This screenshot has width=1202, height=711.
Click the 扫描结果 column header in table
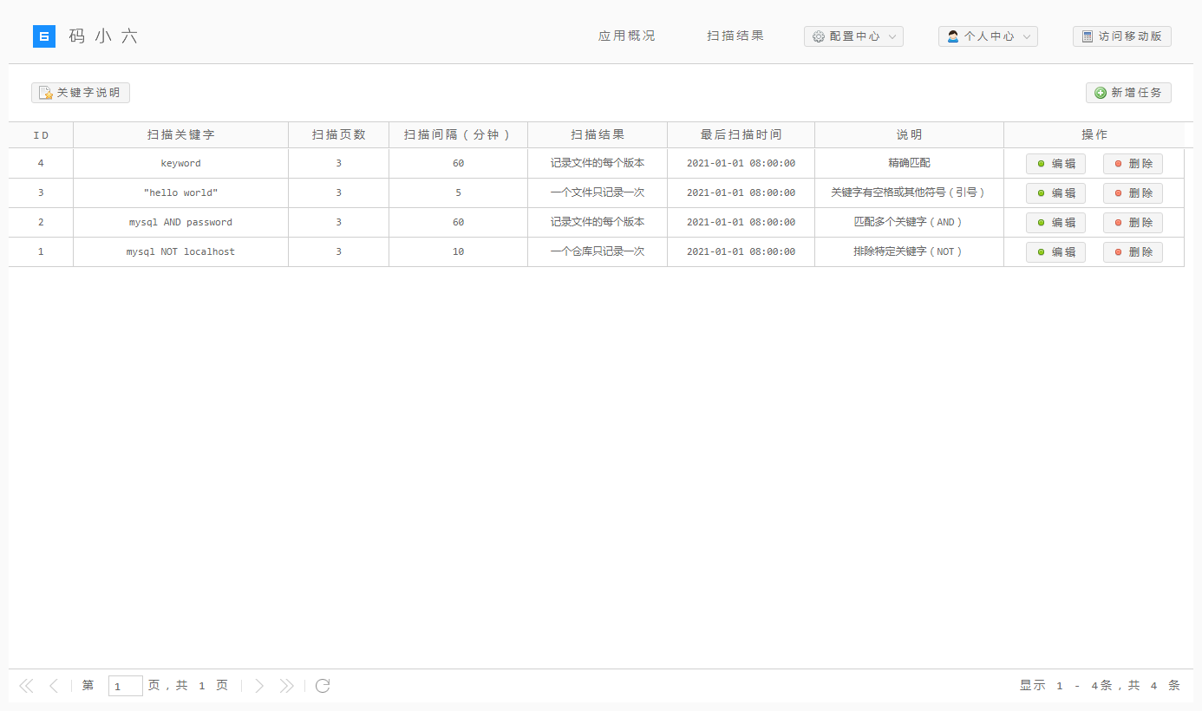coord(598,135)
